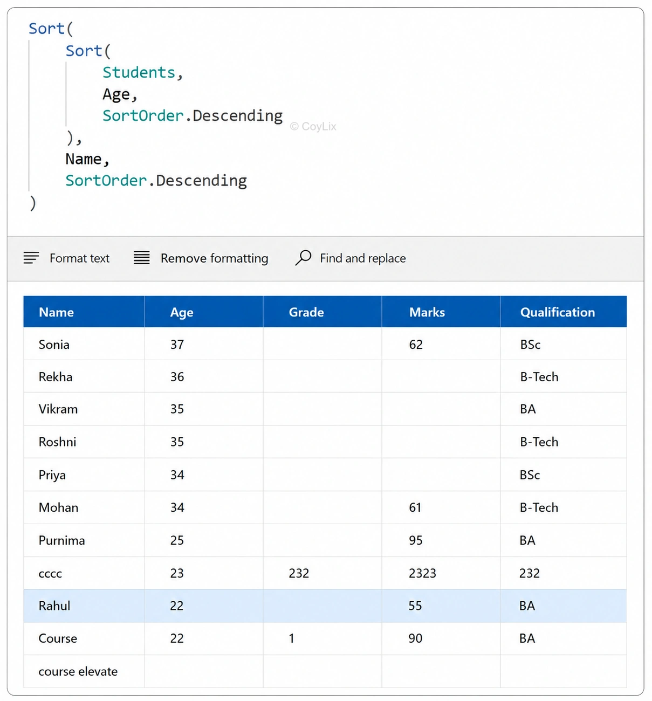The height and width of the screenshot is (701, 652).
Task: Click marks 55 in Rahul's row
Action: point(415,606)
